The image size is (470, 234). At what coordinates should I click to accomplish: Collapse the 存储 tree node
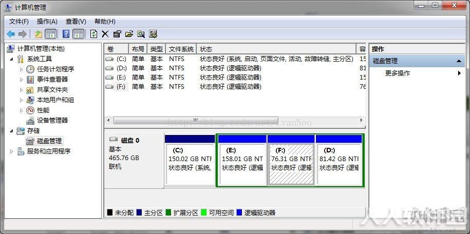(11, 131)
